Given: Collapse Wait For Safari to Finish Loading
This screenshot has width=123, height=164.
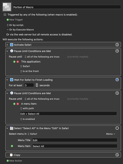Looking at the screenshot, I should point(7,80).
